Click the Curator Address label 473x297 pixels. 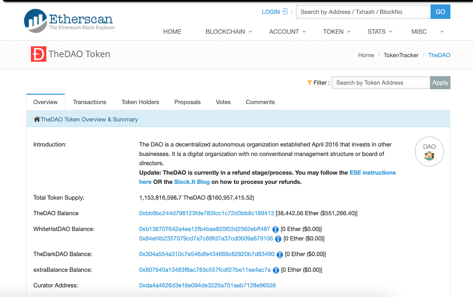(x=56, y=285)
